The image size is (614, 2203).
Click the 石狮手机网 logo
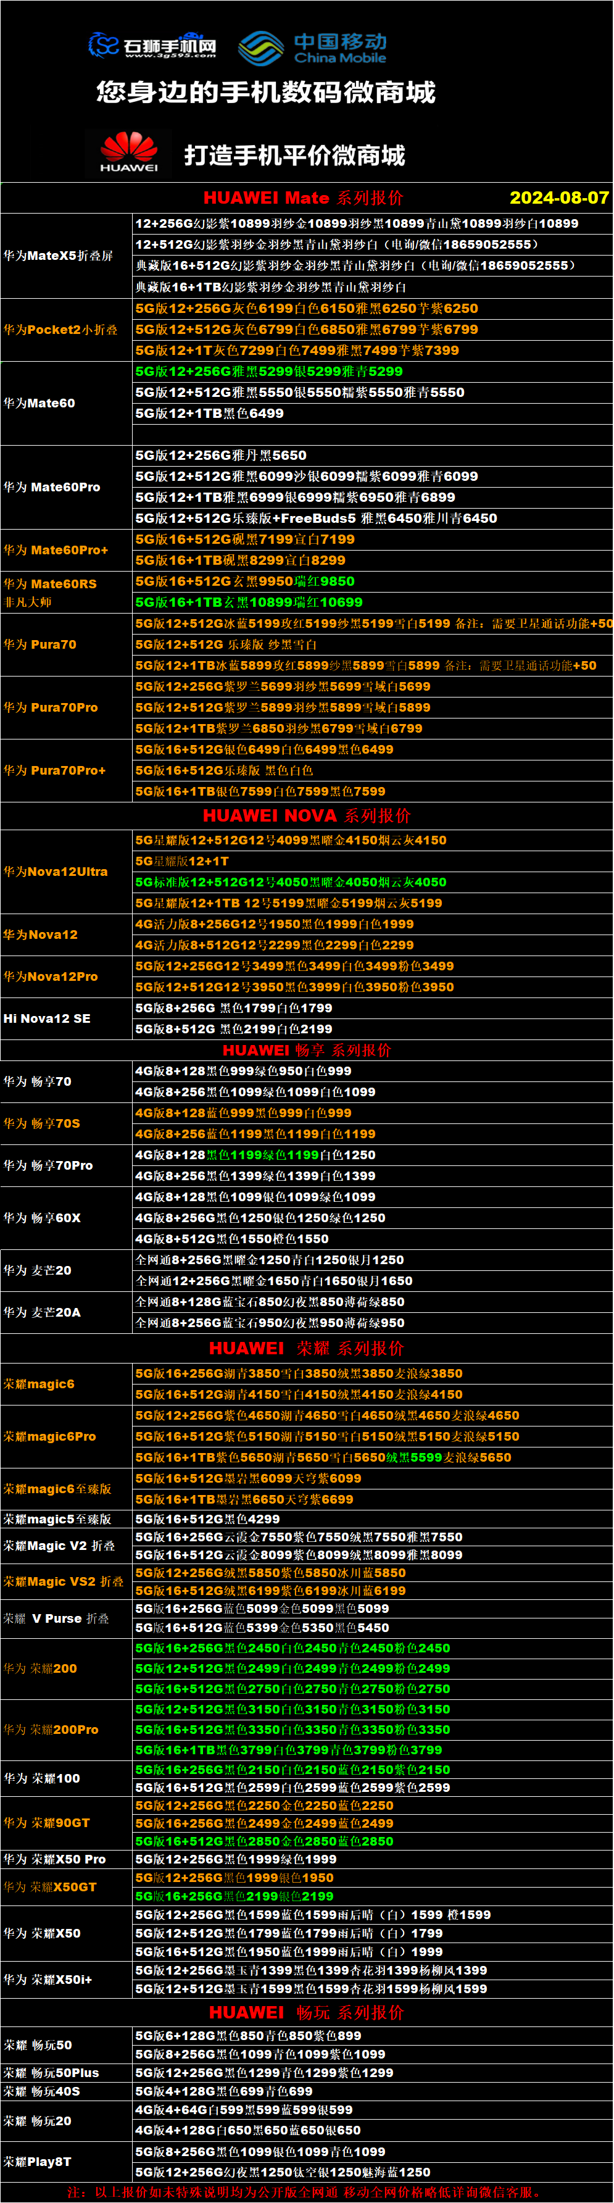tap(152, 45)
